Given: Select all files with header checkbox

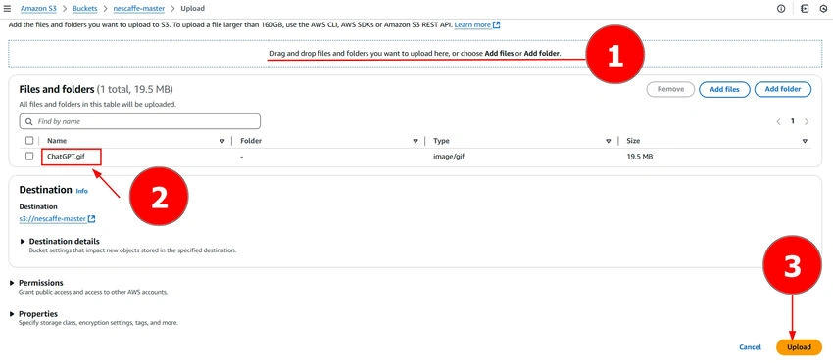Looking at the screenshot, I should (29, 141).
